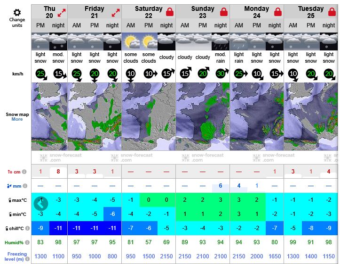The image size is (340, 264).
Task: Select the Thu 20 day header
Action: (49, 12)
